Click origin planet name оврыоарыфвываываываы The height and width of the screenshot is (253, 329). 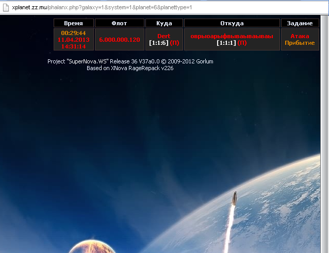(x=232, y=36)
